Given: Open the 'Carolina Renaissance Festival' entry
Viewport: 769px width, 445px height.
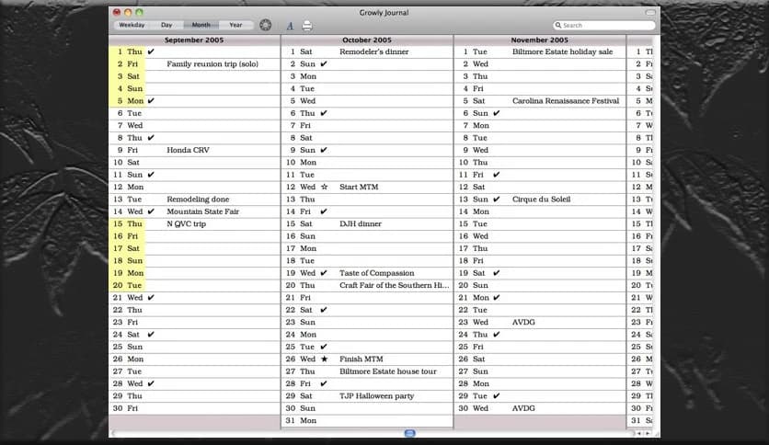Looking at the screenshot, I should point(566,100).
